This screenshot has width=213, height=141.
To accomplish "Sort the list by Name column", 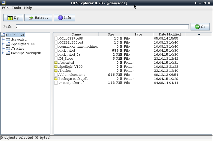I will (x=76, y=34).
